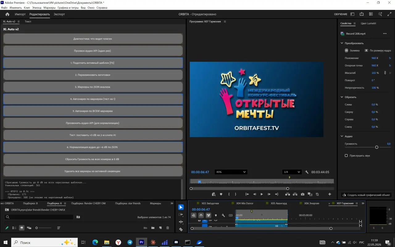Add marker in Program Monitor
Viewport: 395px width, 247px height.
pyautogui.click(x=221, y=194)
